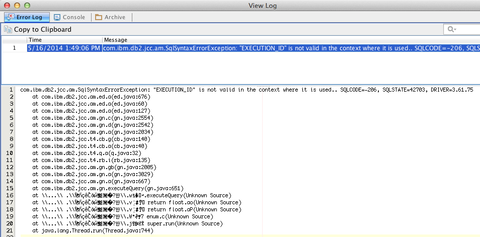
Task: Click line 'return float.aP(Unknown Source)'
Action: [x=137, y=209]
